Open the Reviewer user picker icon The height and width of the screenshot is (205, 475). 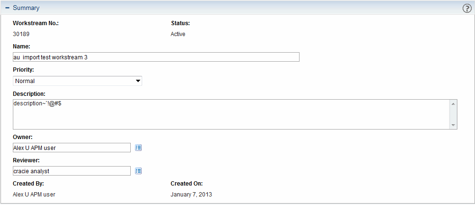point(138,171)
